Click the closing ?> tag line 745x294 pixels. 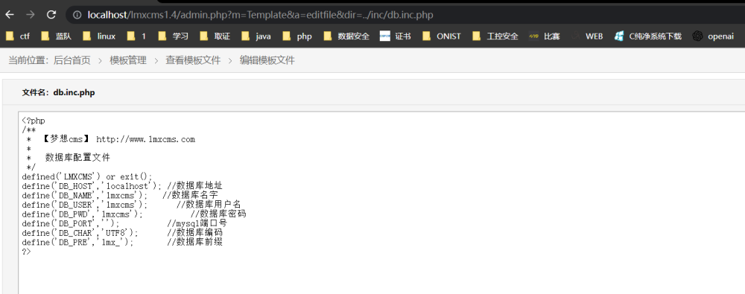[x=27, y=252]
